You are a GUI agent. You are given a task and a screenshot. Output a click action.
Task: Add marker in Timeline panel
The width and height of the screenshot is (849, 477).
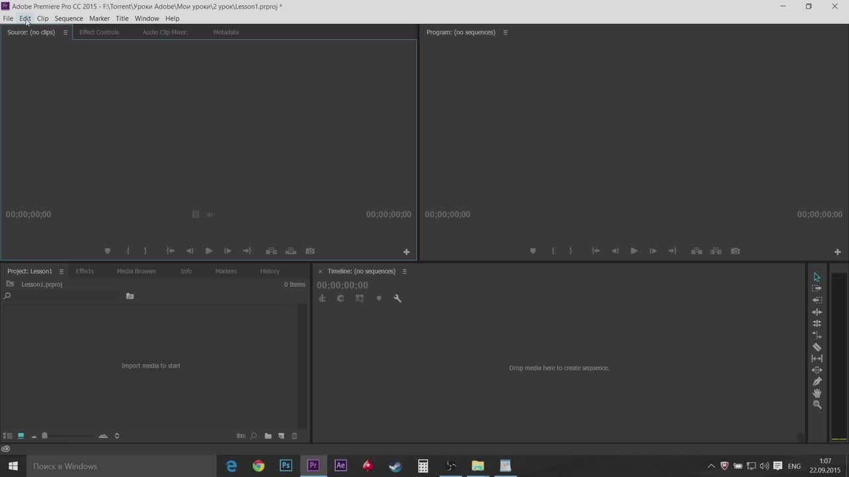[379, 299]
